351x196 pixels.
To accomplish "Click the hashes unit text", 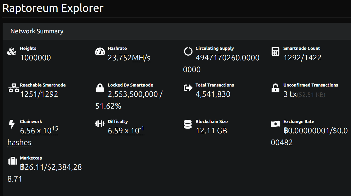I will [19, 142].
